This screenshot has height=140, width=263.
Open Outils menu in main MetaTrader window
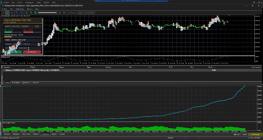click(38, 2)
